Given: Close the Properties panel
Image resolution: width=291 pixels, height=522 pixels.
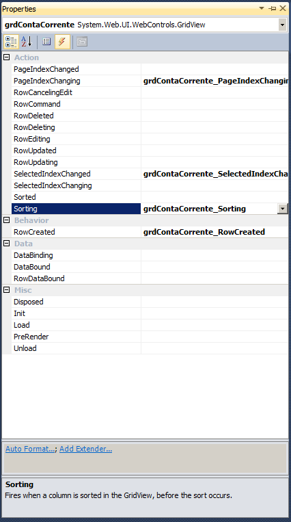Looking at the screenshot, I should pos(283,8).
